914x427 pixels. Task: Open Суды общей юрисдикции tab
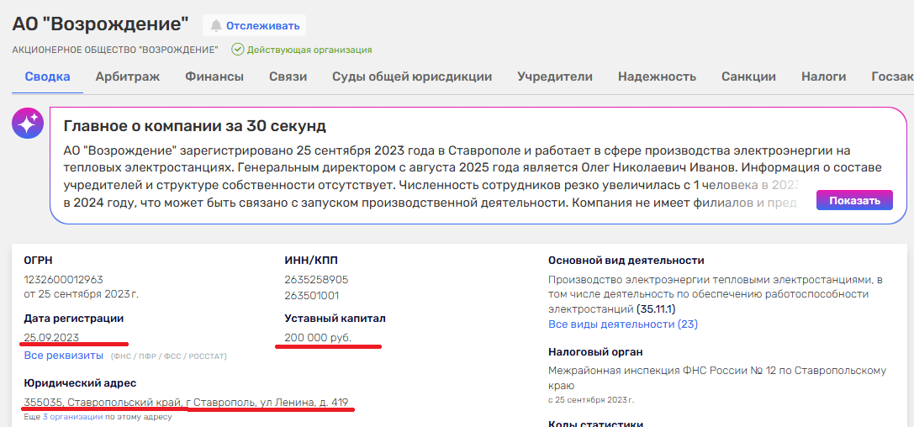click(x=412, y=76)
